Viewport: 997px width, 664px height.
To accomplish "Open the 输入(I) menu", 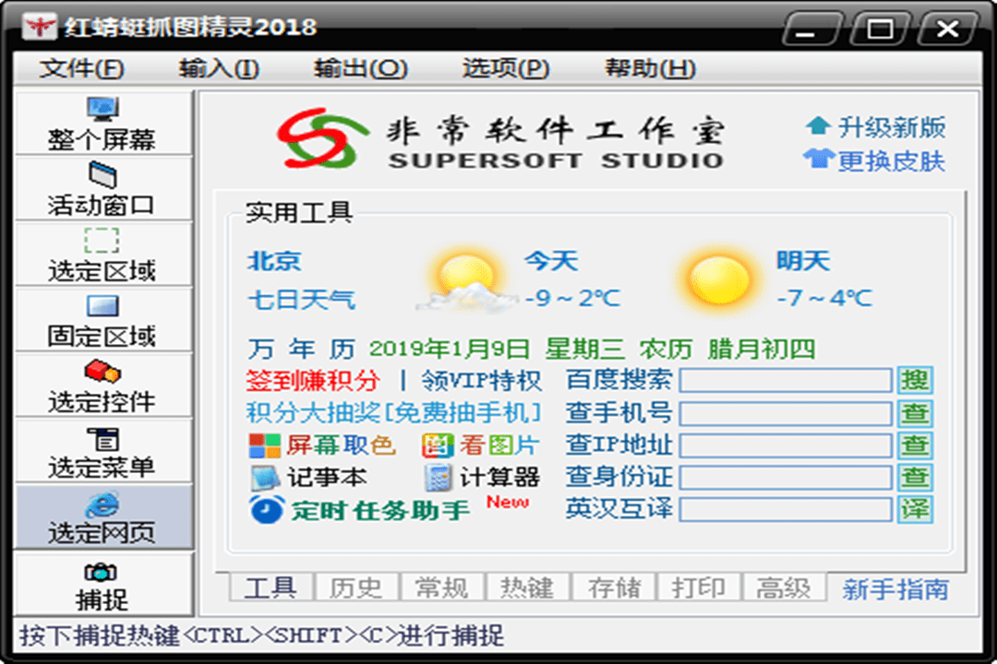I will (x=219, y=68).
